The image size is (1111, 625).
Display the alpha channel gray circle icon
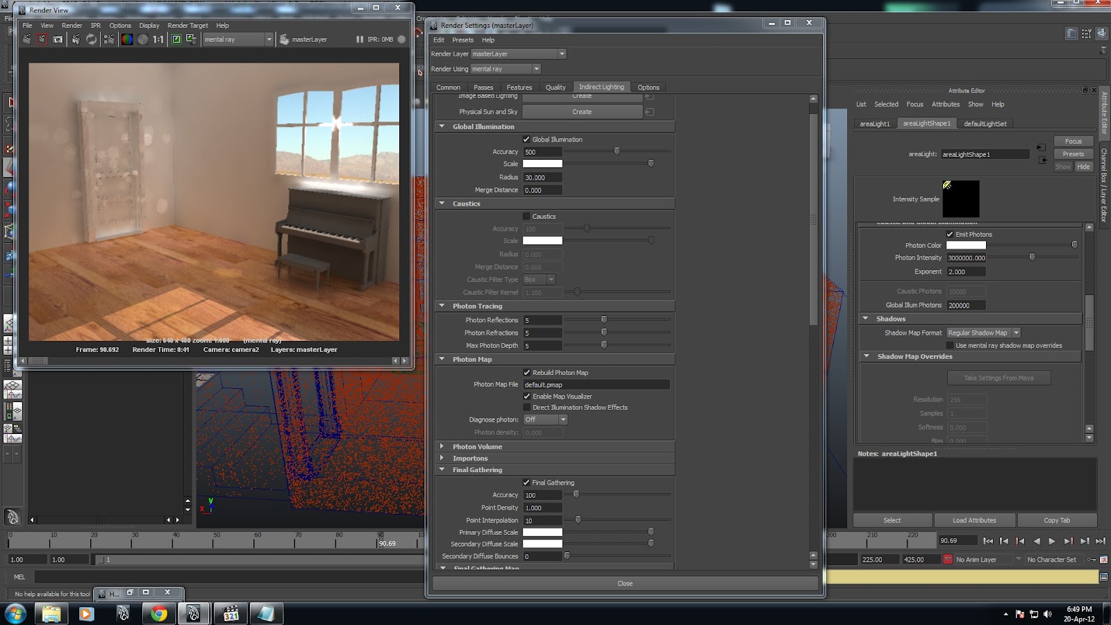click(143, 40)
